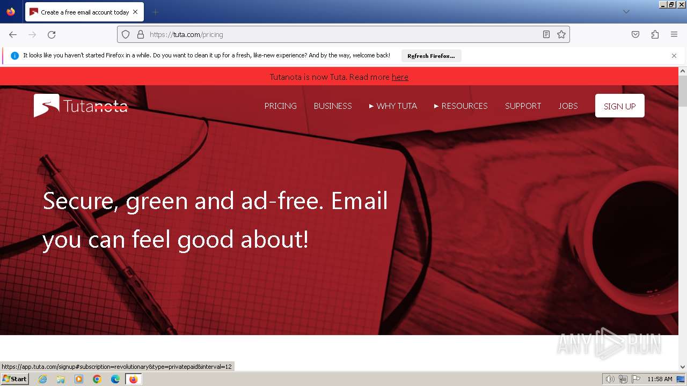
Task: Click the 11:58 AM taskbar clock
Action: (x=660, y=379)
